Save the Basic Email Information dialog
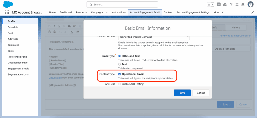Screen dimensions: 257x118 [x=182, y=93]
